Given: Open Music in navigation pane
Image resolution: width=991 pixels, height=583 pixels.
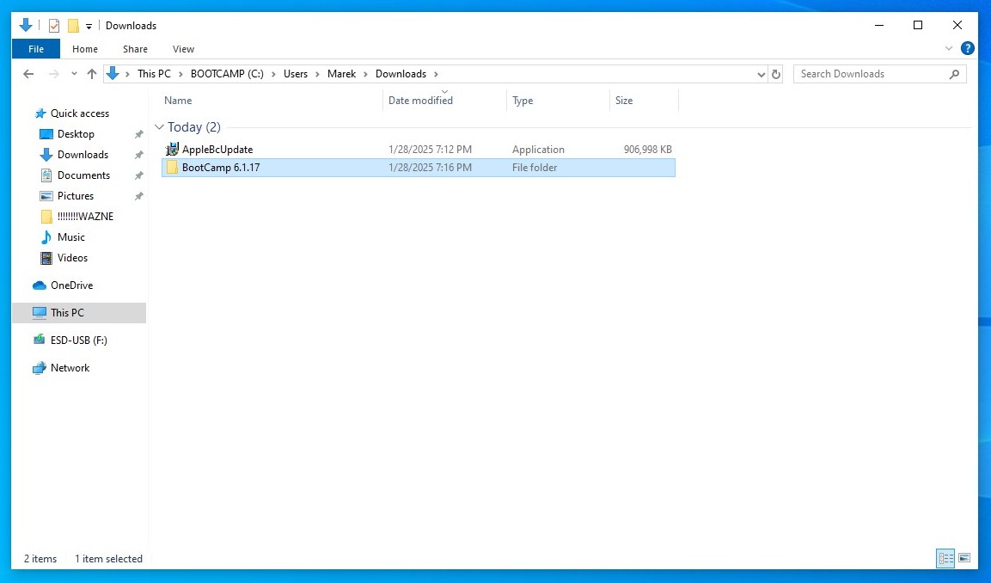Looking at the screenshot, I should [70, 237].
